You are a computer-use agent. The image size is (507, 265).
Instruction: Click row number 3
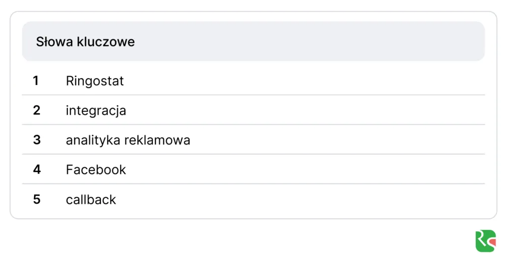(37, 140)
